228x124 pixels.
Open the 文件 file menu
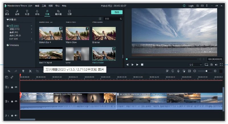point(30,6)
